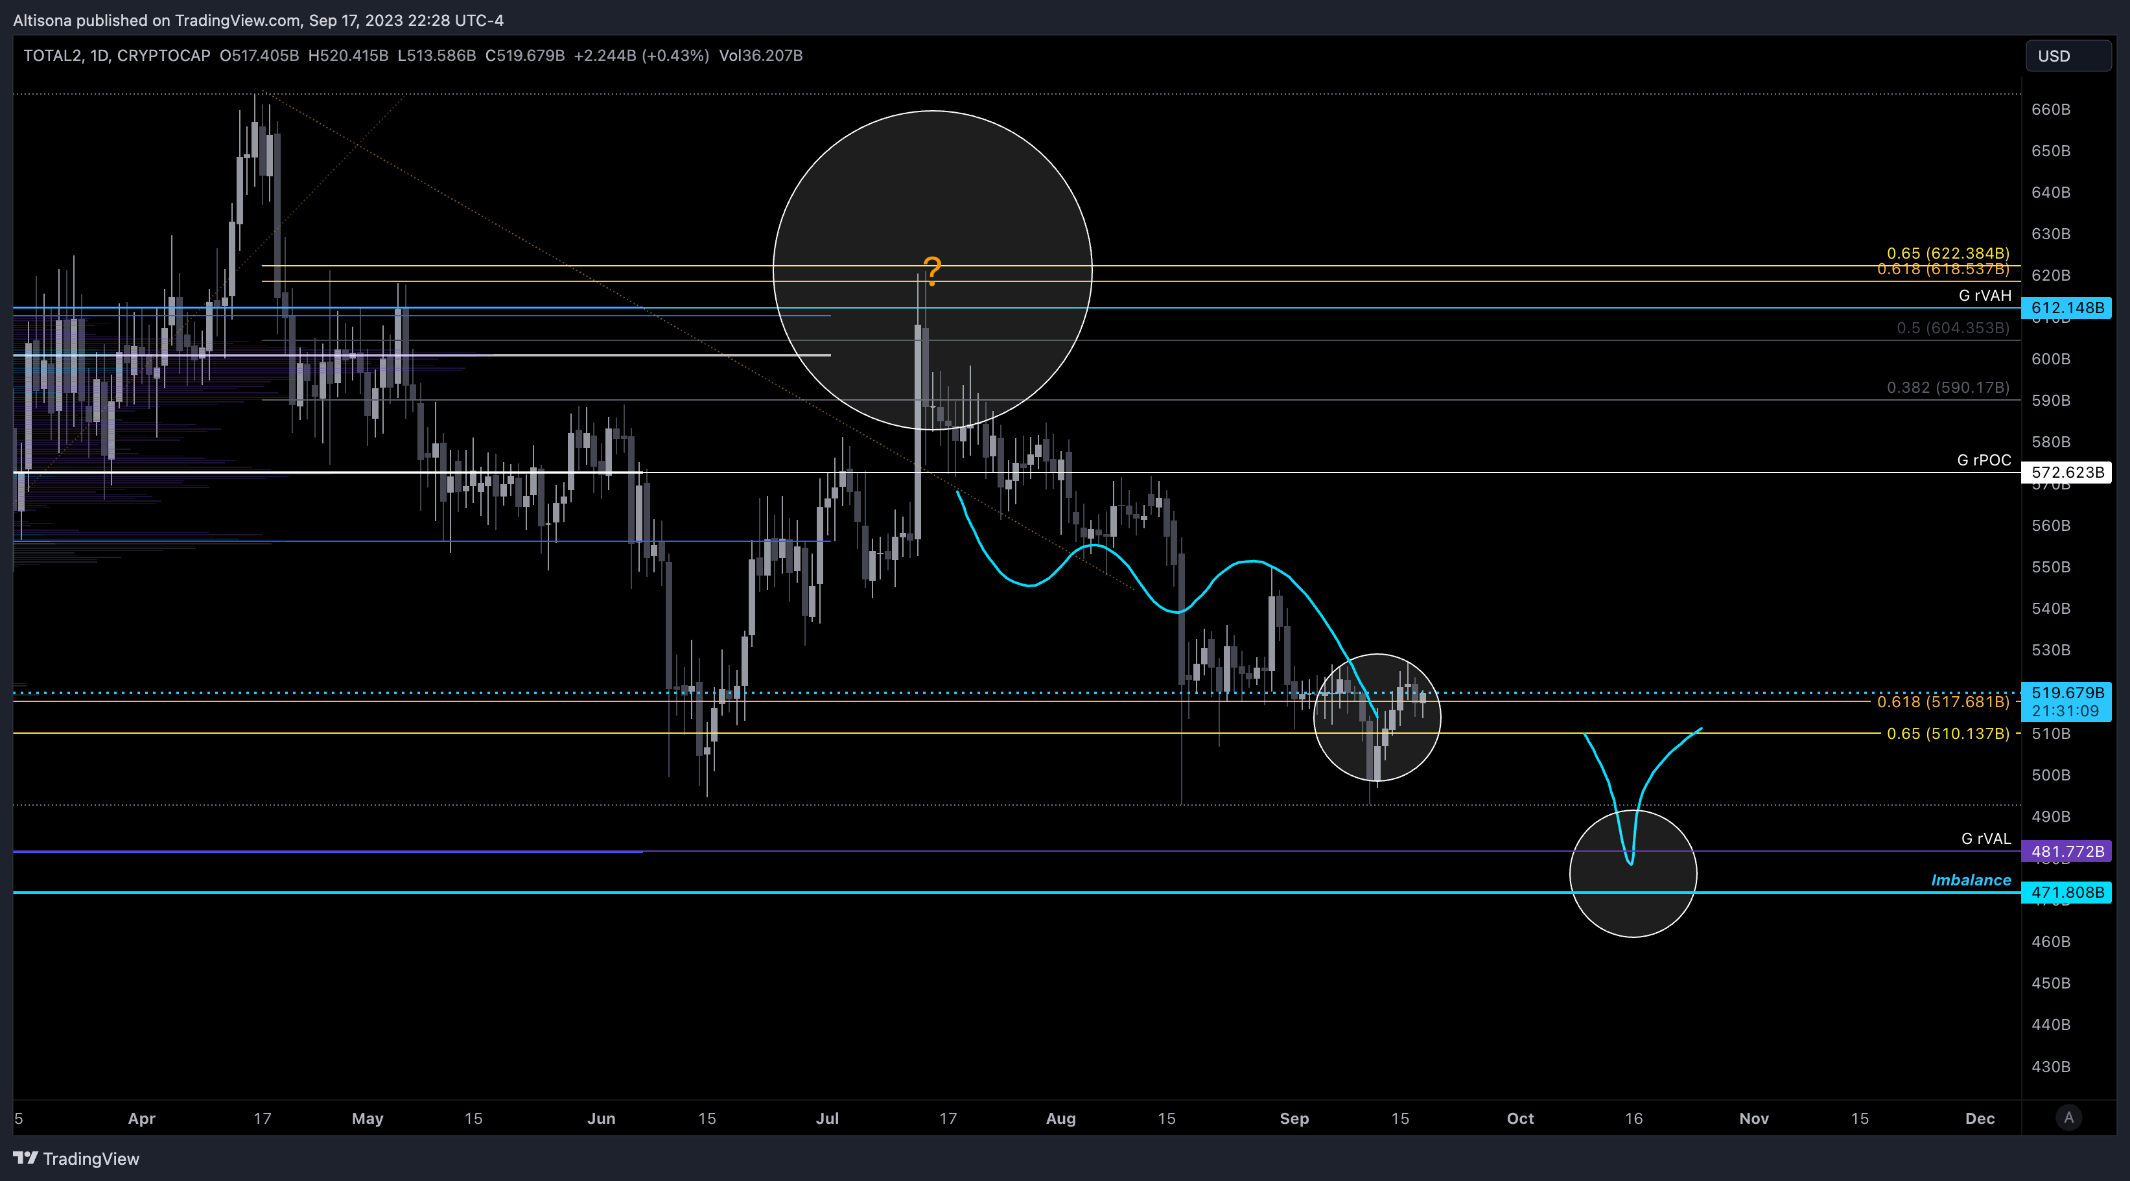Click the TradingView logo
The height and width of the screenshot is (1181, 2130).
click(x=76, y=1159)
